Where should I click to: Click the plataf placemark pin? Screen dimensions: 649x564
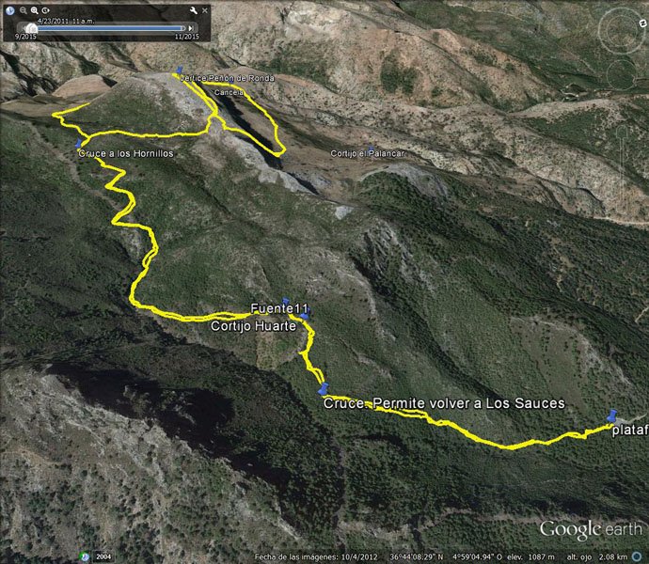[x=612, y=415]
